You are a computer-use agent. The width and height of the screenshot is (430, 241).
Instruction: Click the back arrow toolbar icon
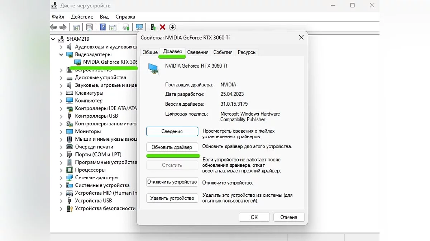point(54,27)
